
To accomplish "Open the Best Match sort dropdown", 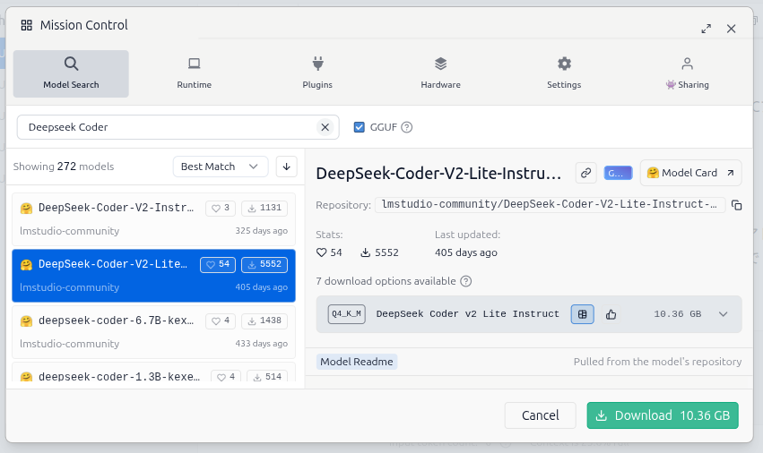I will 221,167.
